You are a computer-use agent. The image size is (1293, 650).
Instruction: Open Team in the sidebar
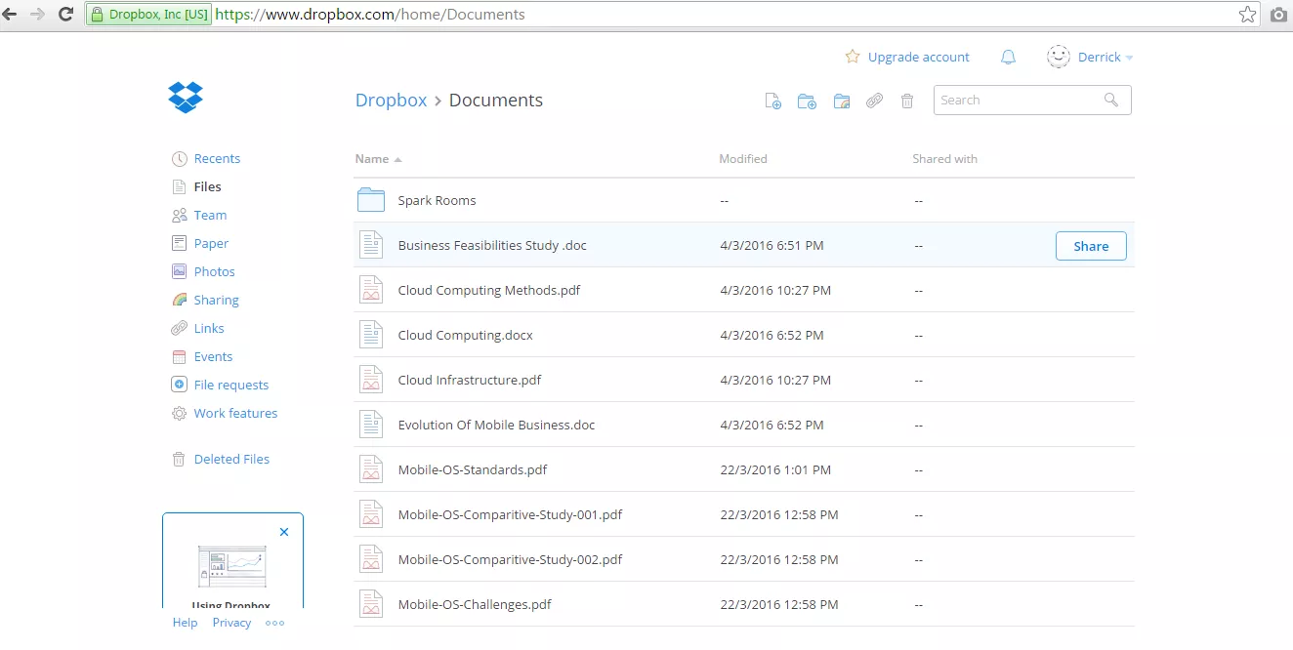point(210,216)
